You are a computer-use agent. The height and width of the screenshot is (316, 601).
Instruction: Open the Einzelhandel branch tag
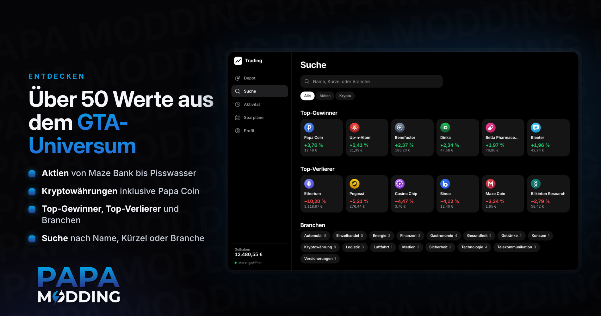pos(350,236)
